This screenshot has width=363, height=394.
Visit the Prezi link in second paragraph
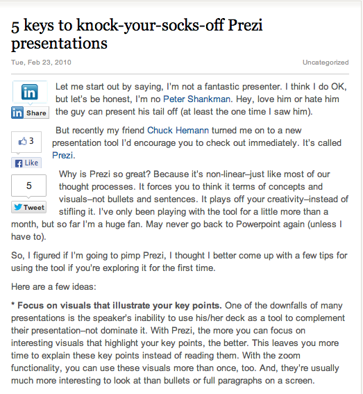click(x=62, y=155)
